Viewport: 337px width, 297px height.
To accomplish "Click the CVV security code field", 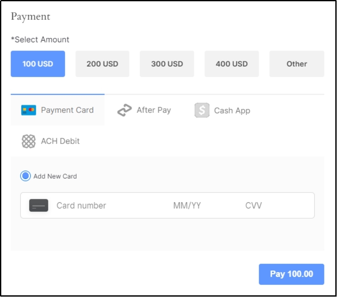I will coord(270,206).
